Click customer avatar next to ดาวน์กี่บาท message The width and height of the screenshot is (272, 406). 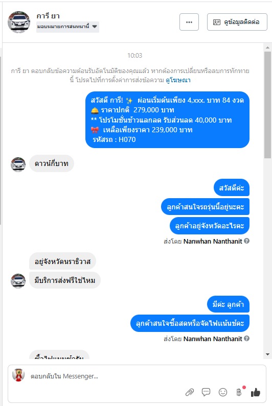tap(18, 164)
